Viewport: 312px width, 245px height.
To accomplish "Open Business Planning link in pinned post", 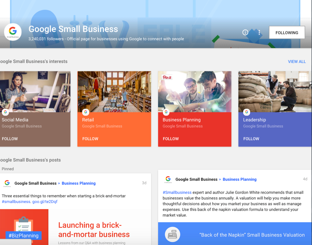I will pyautogui.click(x=79, y=183).
